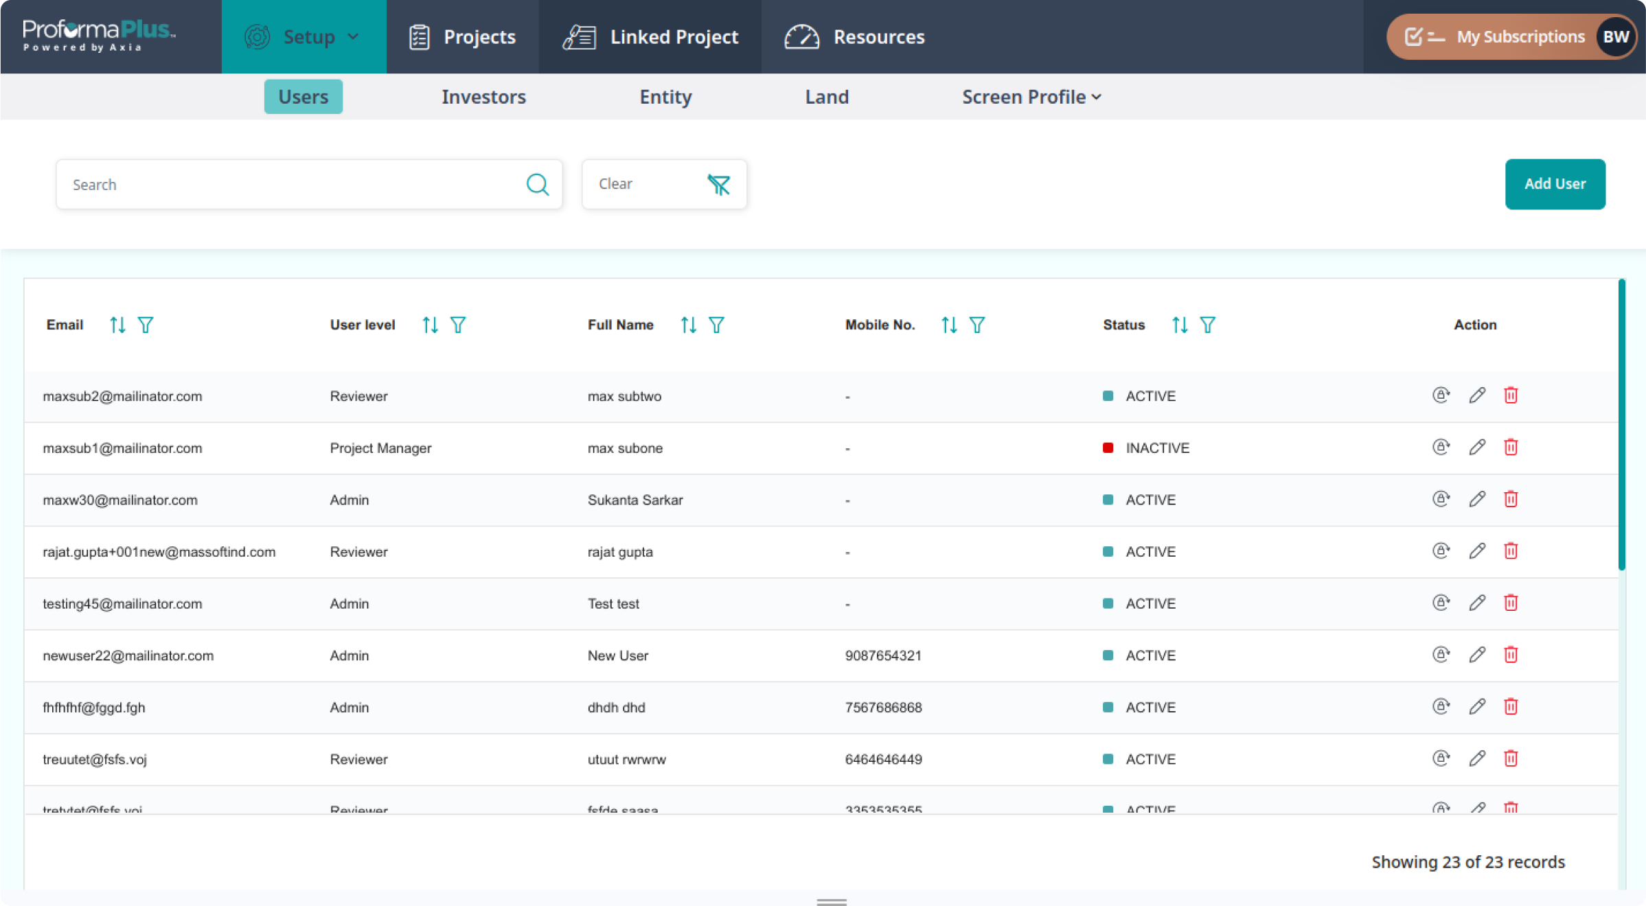The height and width of the screenshot is (906, 1646).
Task: Toggle sort on User level column
Action: pos(430,325)
